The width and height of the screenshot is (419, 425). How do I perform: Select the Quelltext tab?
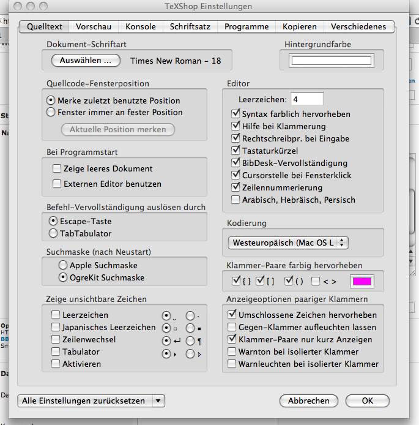(x=45, y=26)
